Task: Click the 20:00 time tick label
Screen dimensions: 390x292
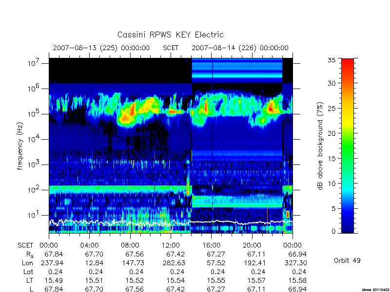Action: pyautogui.click(x=252, y=246)
